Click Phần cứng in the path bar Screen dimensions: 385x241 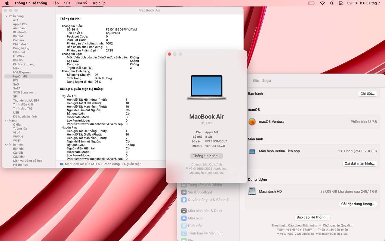tap(112, 164)
